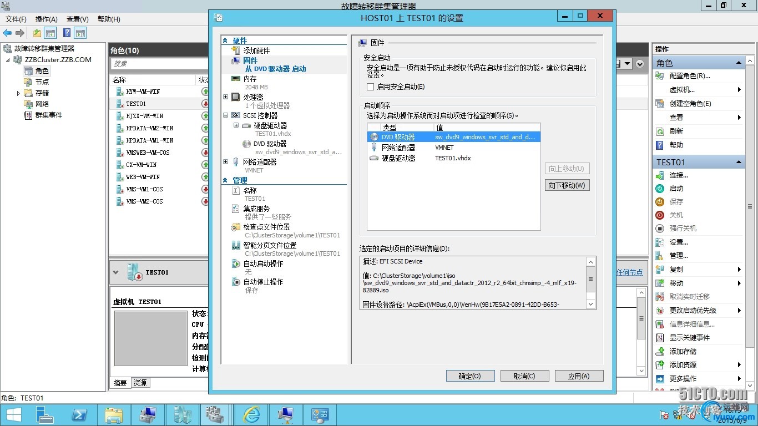758x426 pixels.
Task: Switch to the 摘要 tab
Action: click(x=120, y=383)
